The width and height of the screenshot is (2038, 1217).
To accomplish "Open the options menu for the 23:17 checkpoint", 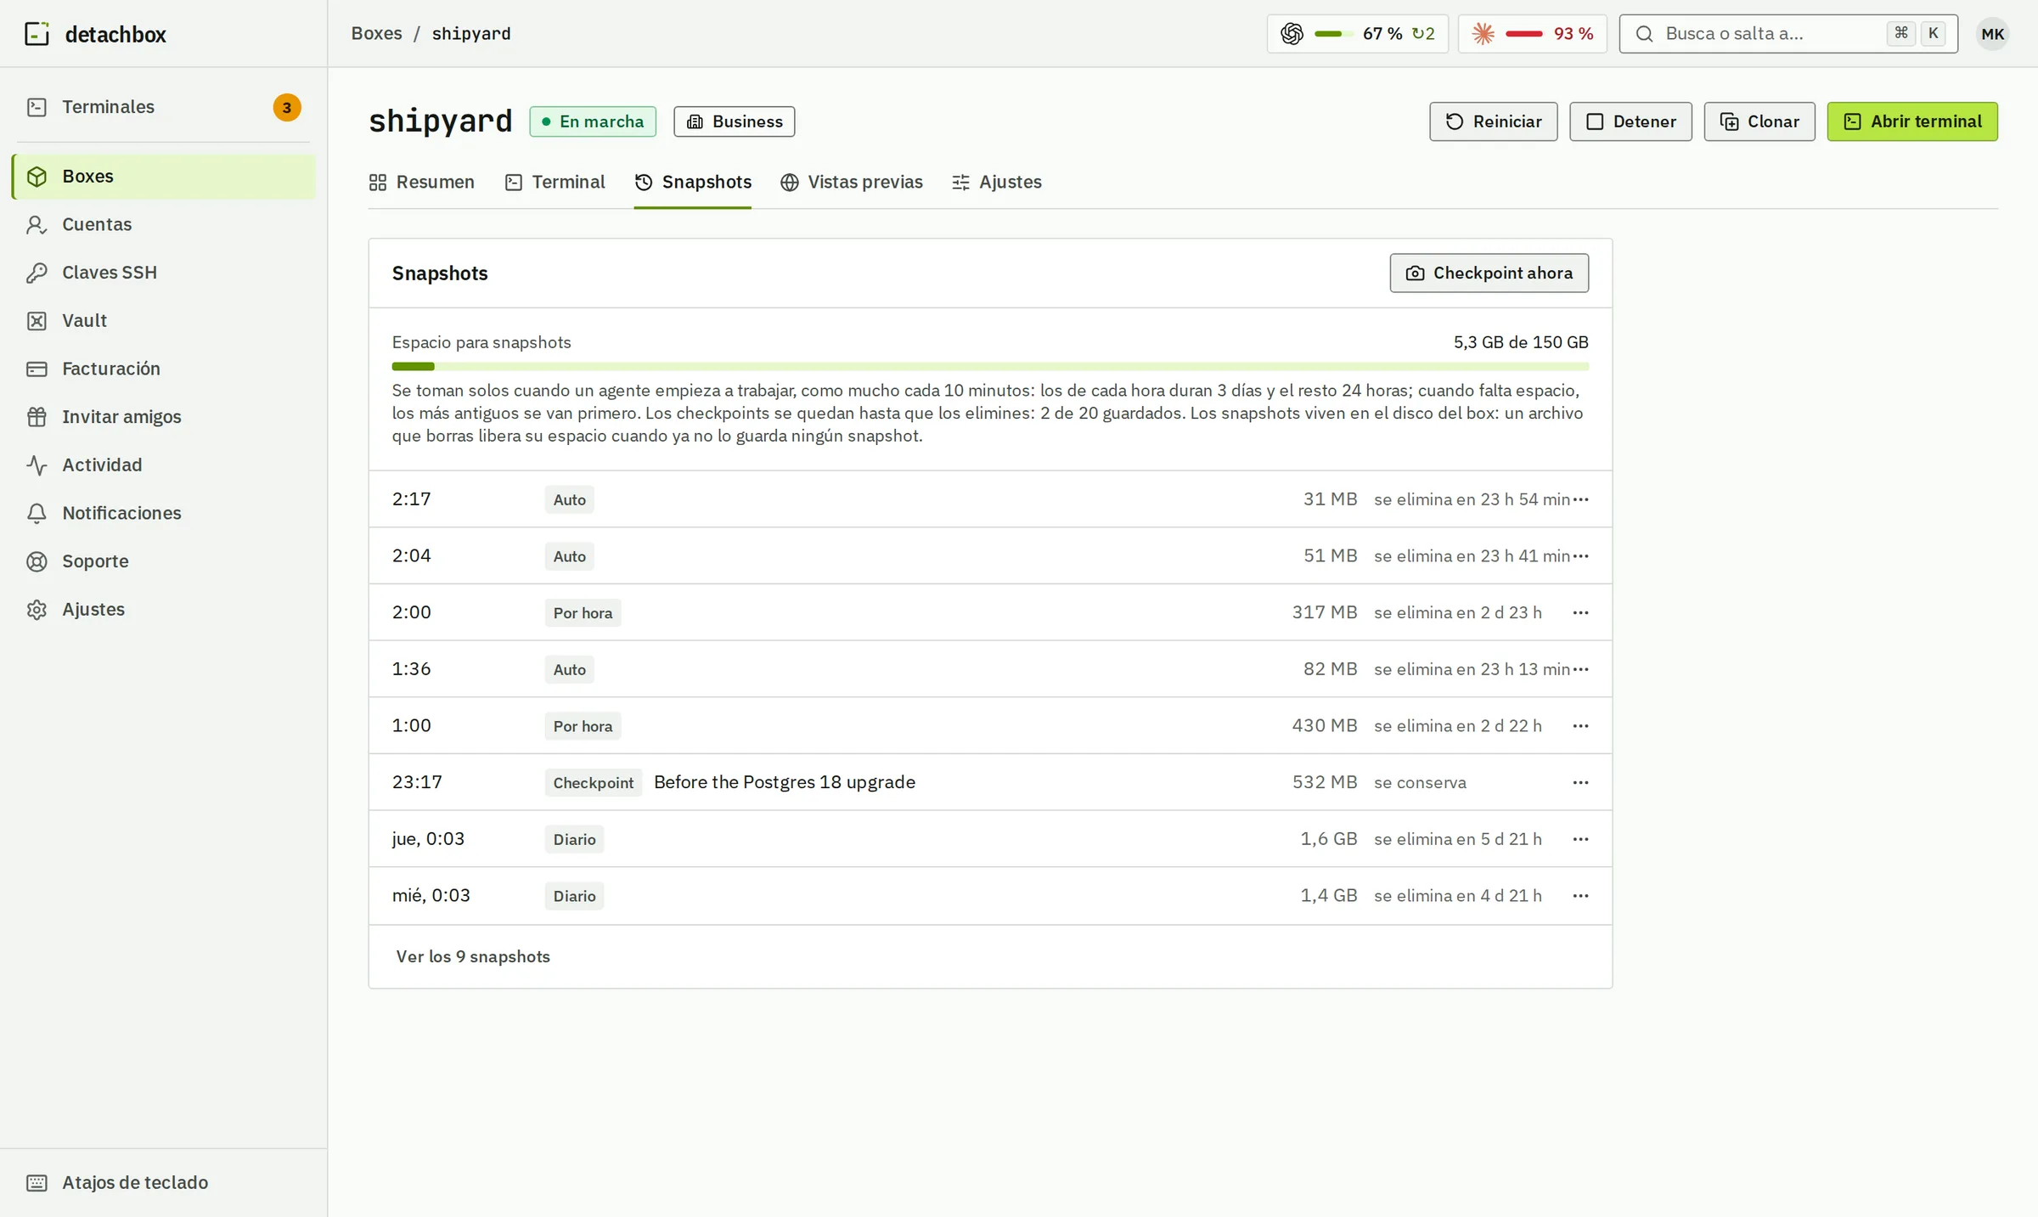I will (x=1579, y=782).
